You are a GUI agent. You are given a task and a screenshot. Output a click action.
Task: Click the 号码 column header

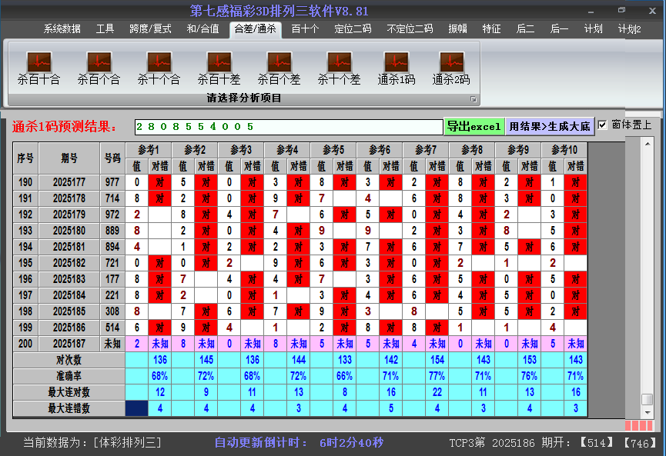(112, 158)
